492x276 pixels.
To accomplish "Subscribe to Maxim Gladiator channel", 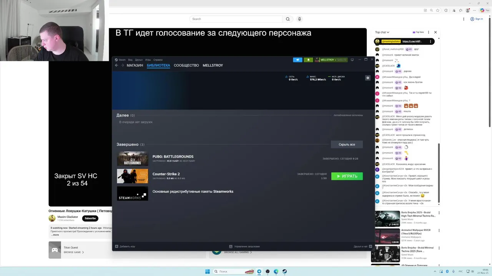I will pyautogui.click(x=90, y=218).
